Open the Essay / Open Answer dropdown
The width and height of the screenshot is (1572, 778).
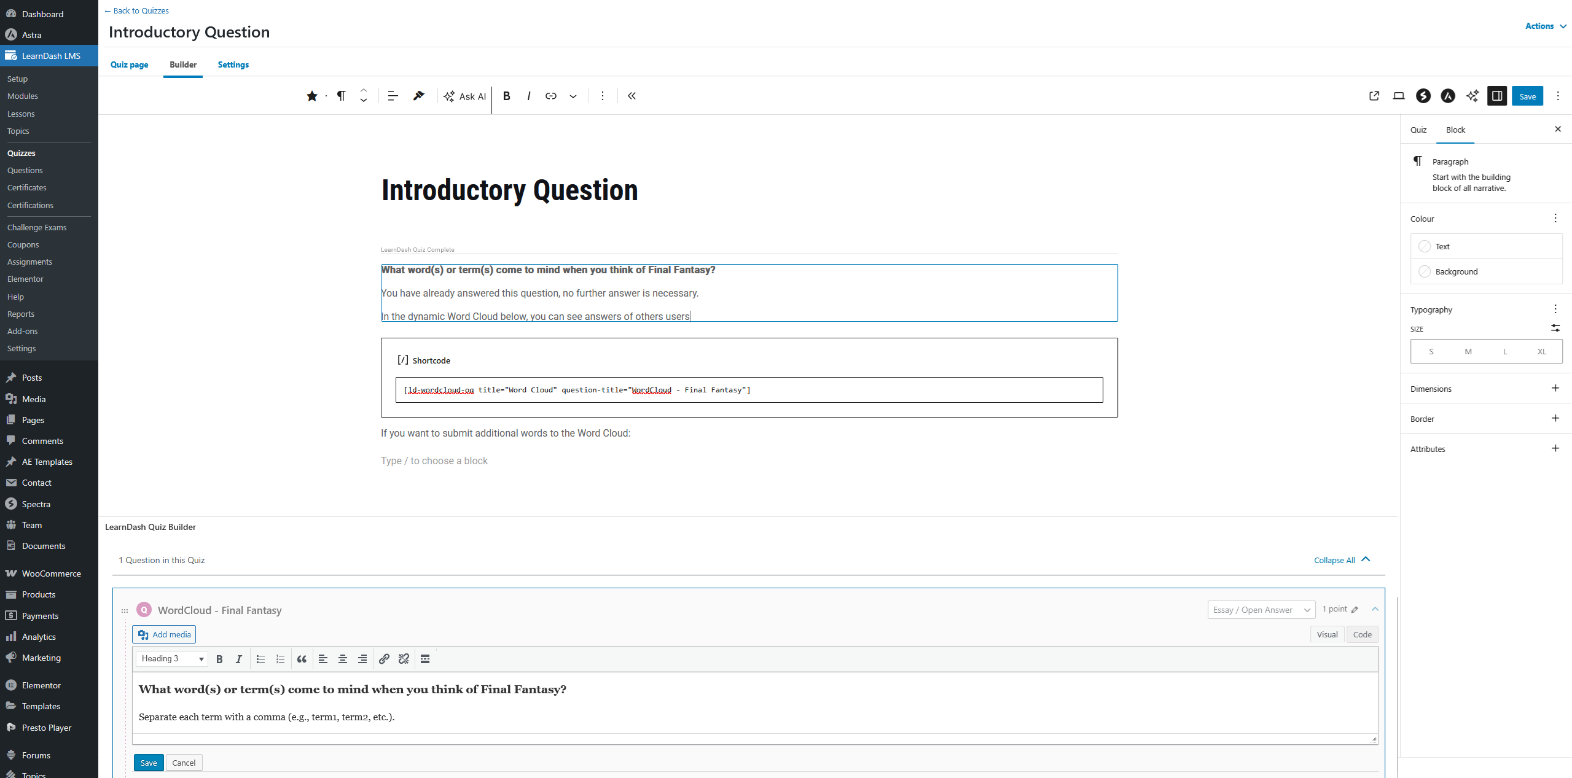1261,610
